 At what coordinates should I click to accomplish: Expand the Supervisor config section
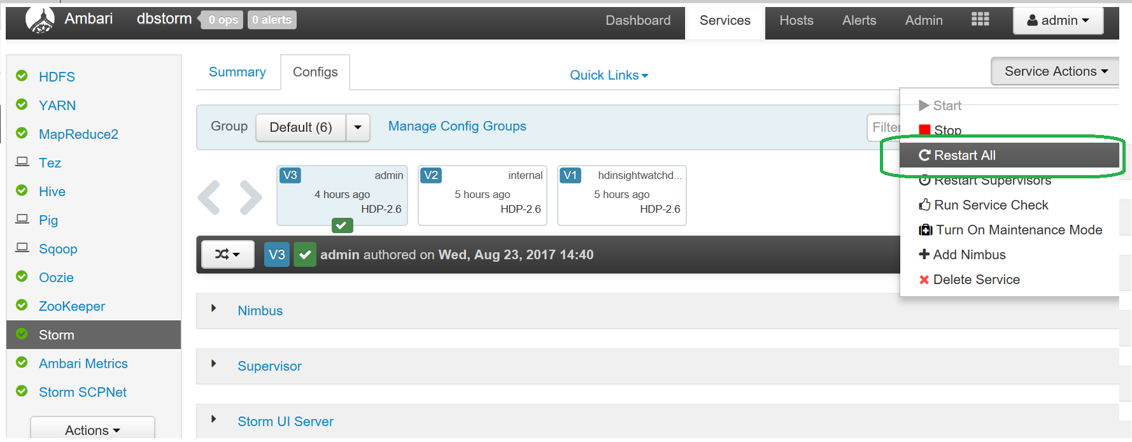[269, 366]
